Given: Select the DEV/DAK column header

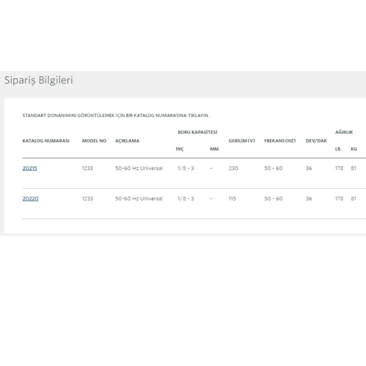Looking at the screenshot, I should coord(316,141).
